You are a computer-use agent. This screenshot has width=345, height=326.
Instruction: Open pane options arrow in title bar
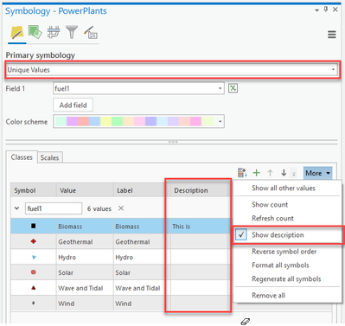(316, 10)
